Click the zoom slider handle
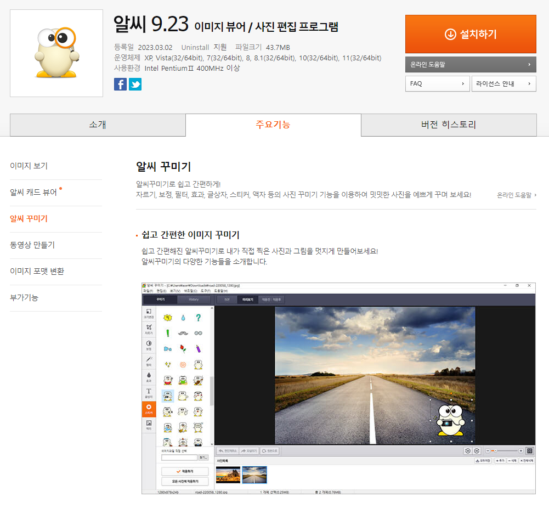549x508 pixels. (495, 451)
